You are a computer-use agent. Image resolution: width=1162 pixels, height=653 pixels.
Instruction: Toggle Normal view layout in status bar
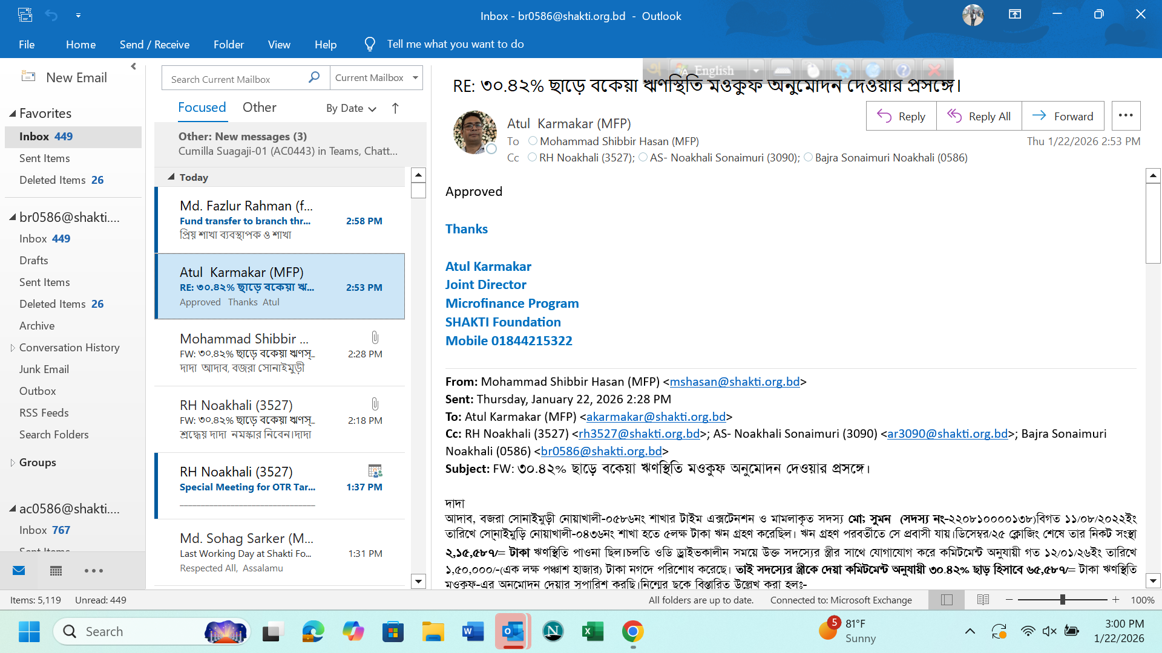coord(947,600)
